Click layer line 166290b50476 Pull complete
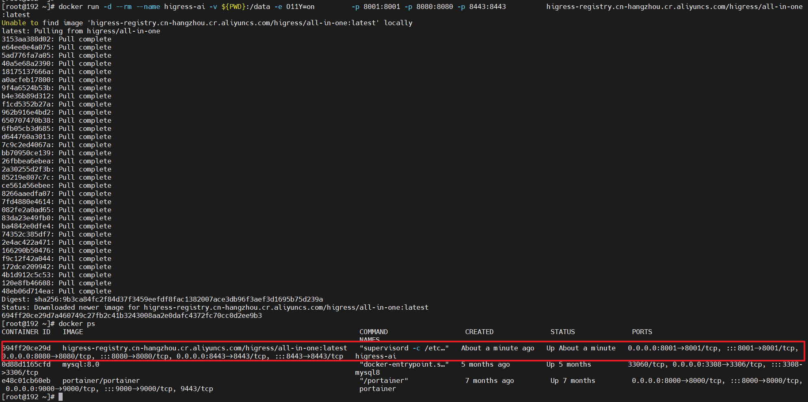The image size is (808, 402). click(x=57, y=250)
